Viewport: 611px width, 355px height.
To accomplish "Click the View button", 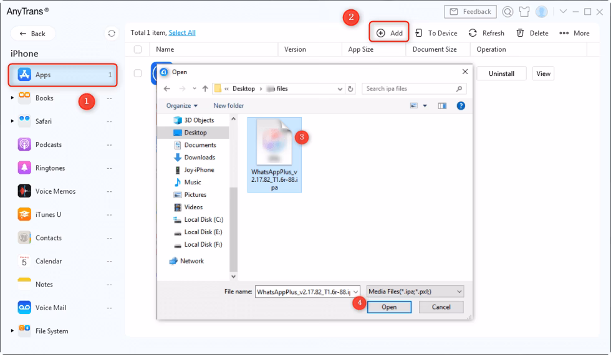I will click(x=543, y=73).
